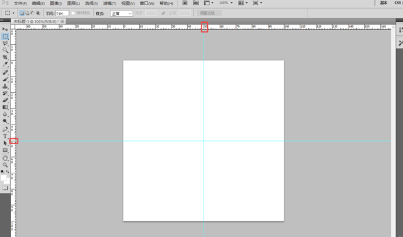Click the background color swatch

[x=8, y=181]
